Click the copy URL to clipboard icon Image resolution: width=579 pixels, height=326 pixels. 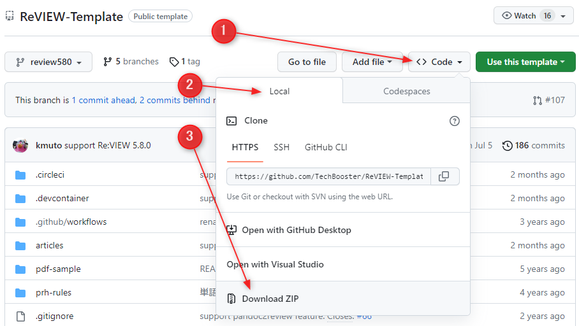pyautogui.click(x=444, y=176)
